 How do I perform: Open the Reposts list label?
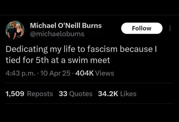[40, 94]
